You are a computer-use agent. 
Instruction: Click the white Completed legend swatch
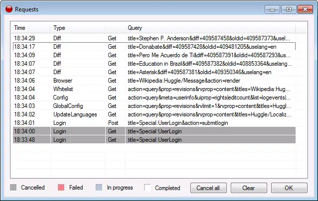pos(148,188)
